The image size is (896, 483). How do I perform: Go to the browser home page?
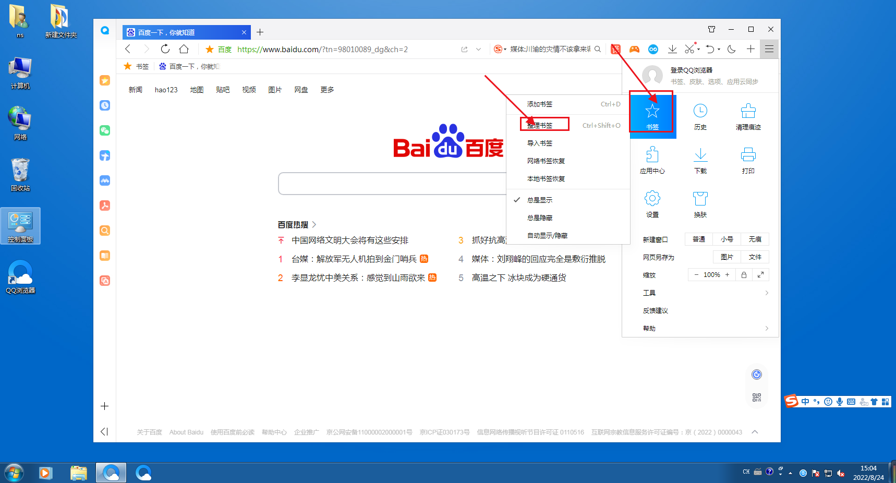[184, 49]
